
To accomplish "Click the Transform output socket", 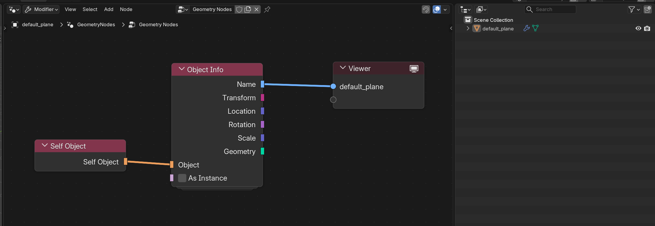I will (262, 98).
